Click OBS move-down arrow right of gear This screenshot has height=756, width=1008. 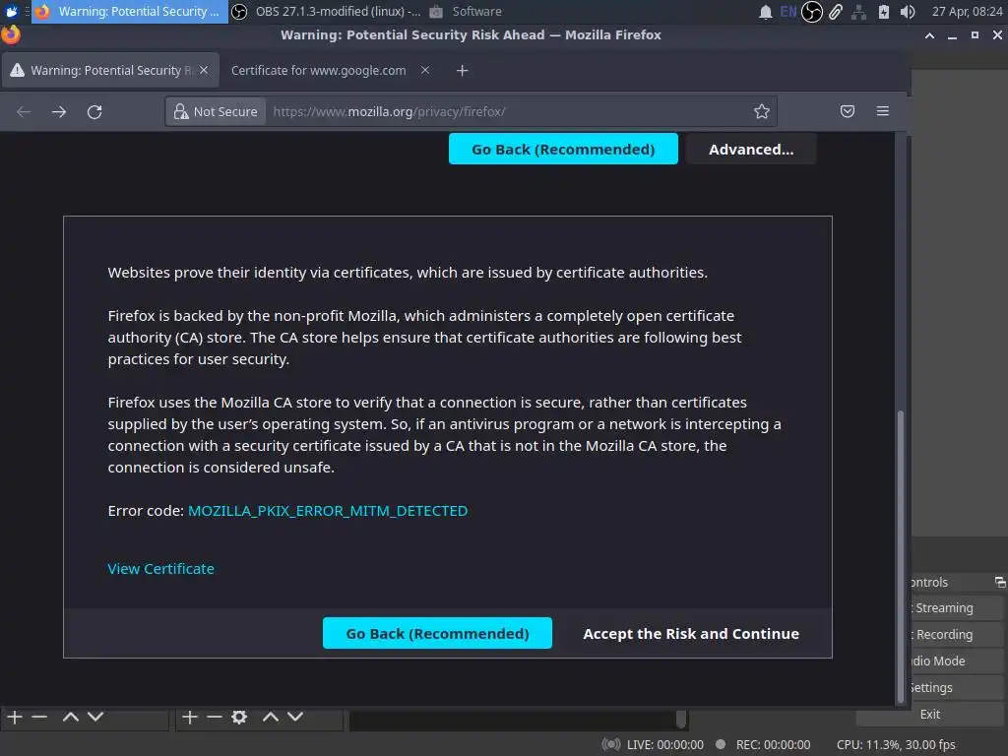click(295, 717)
